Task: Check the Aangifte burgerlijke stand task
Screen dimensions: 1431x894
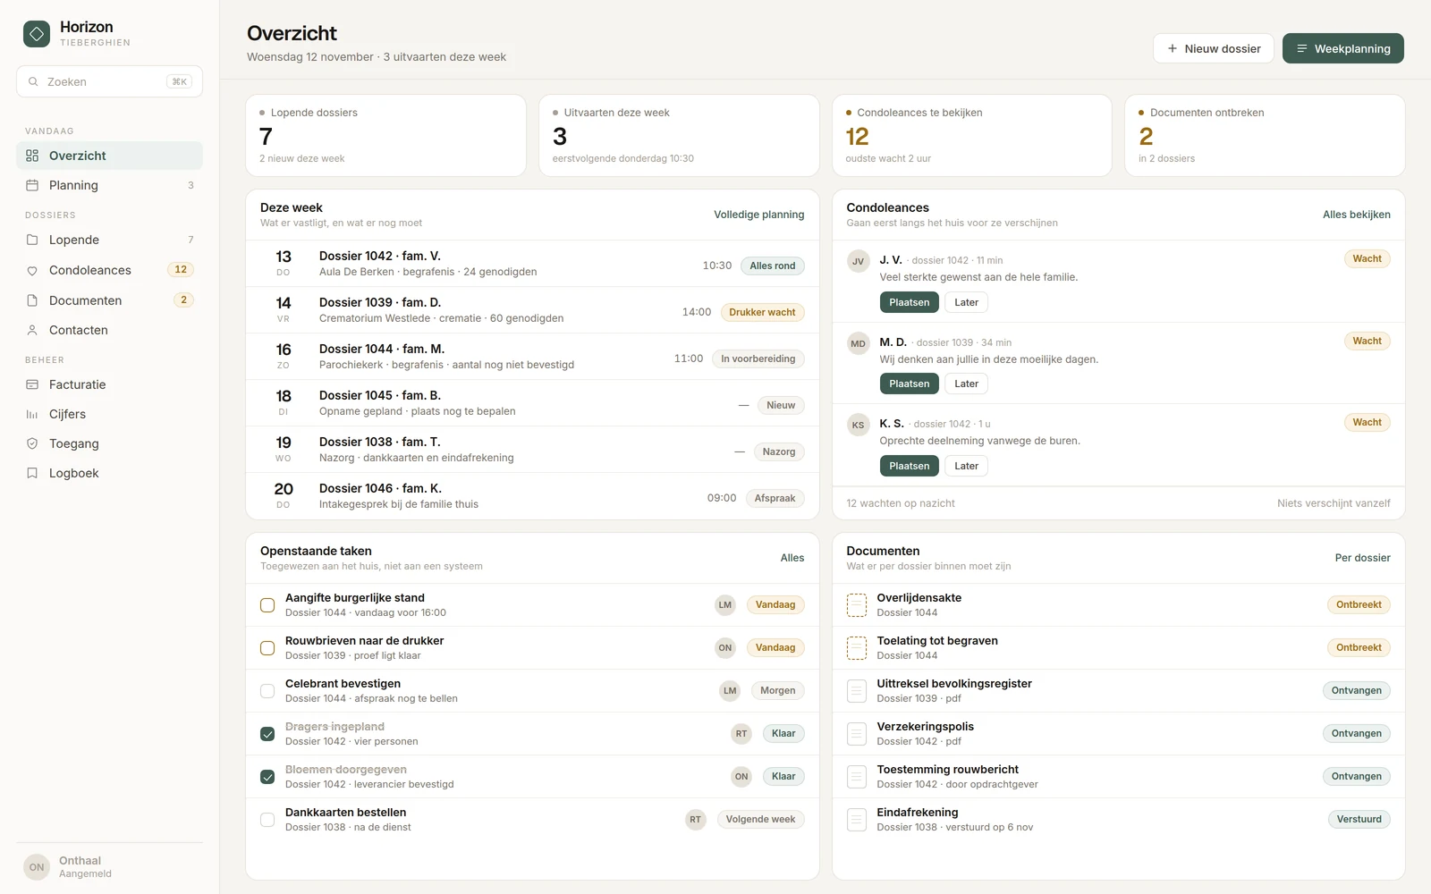Action: click(267, 605)
